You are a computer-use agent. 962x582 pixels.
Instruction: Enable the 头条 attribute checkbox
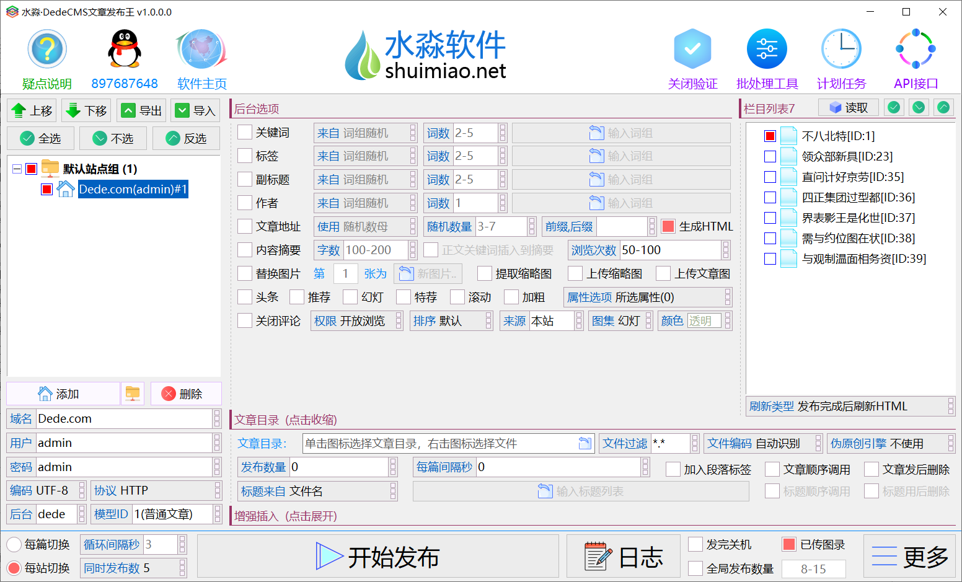point(245,297)
